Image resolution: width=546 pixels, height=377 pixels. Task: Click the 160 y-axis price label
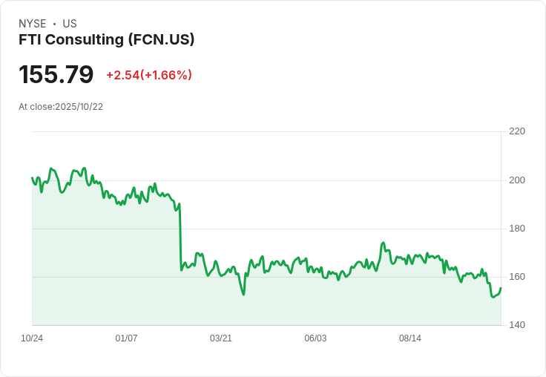coord(516,277)
